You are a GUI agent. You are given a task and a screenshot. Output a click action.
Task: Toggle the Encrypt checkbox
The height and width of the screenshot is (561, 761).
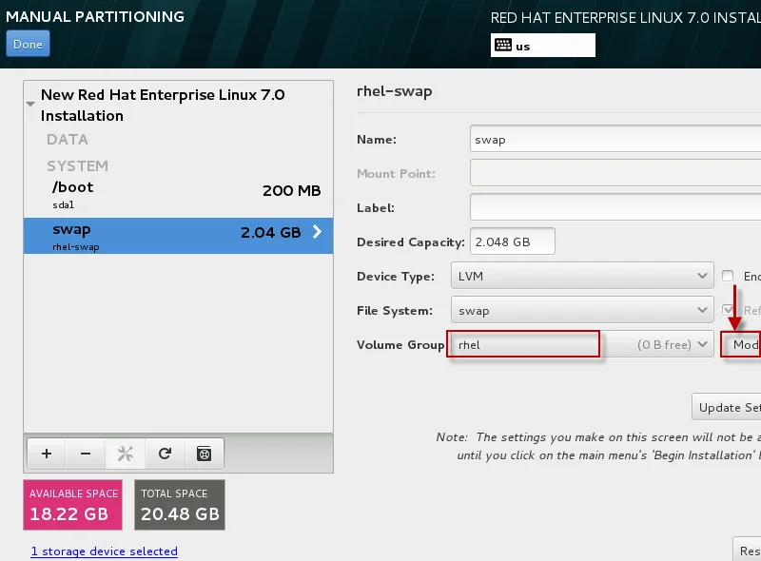[x=728, y=277]
